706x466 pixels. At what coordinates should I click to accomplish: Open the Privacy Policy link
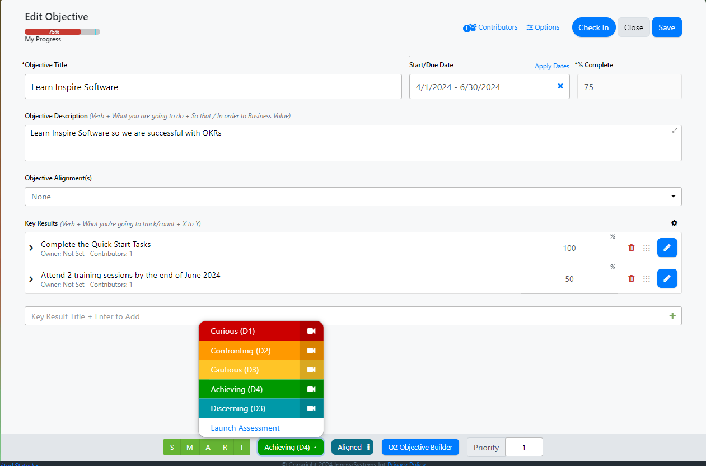tap(406, 464)
